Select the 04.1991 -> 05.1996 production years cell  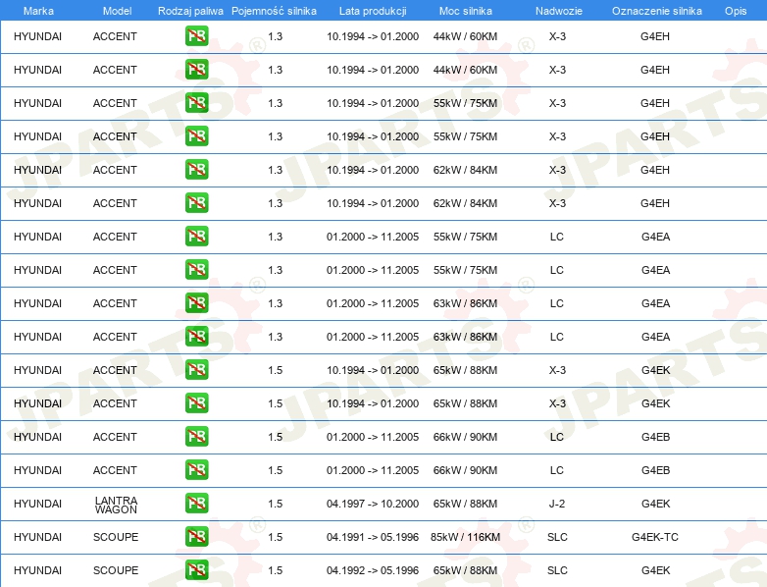click(x=373, y=537)
